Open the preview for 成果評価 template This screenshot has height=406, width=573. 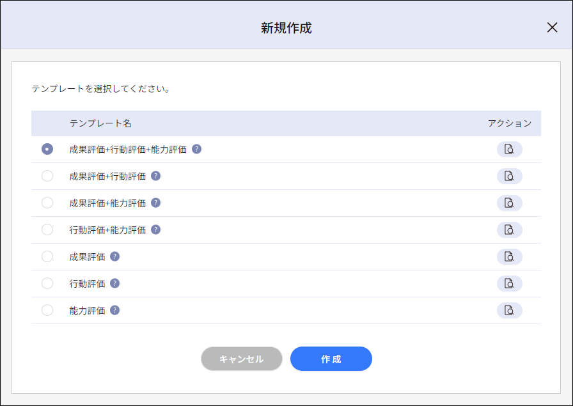(x=510, y=257)
